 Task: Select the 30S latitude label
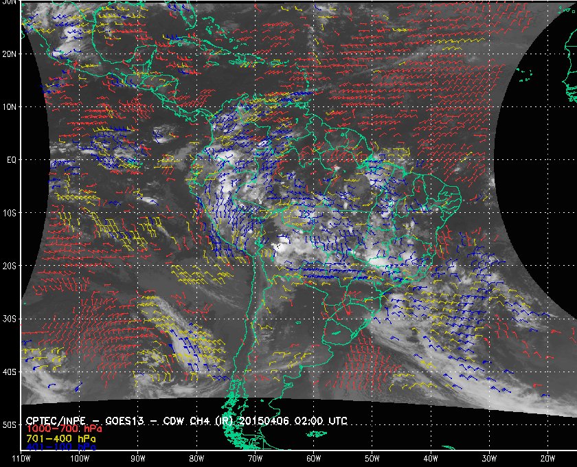(9, 319)
